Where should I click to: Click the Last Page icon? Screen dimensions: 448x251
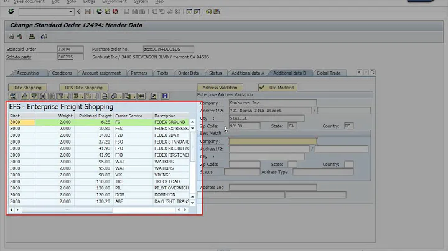click(178, 11)
